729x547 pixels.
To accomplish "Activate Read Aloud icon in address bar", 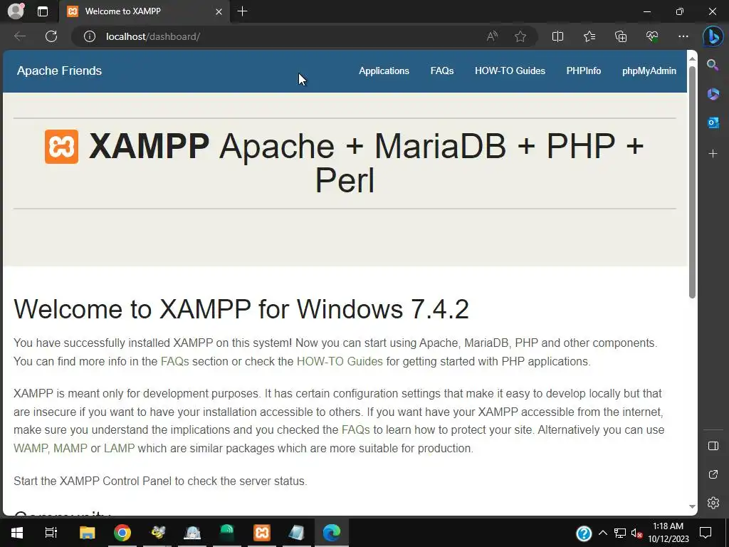I will [492, 36].
